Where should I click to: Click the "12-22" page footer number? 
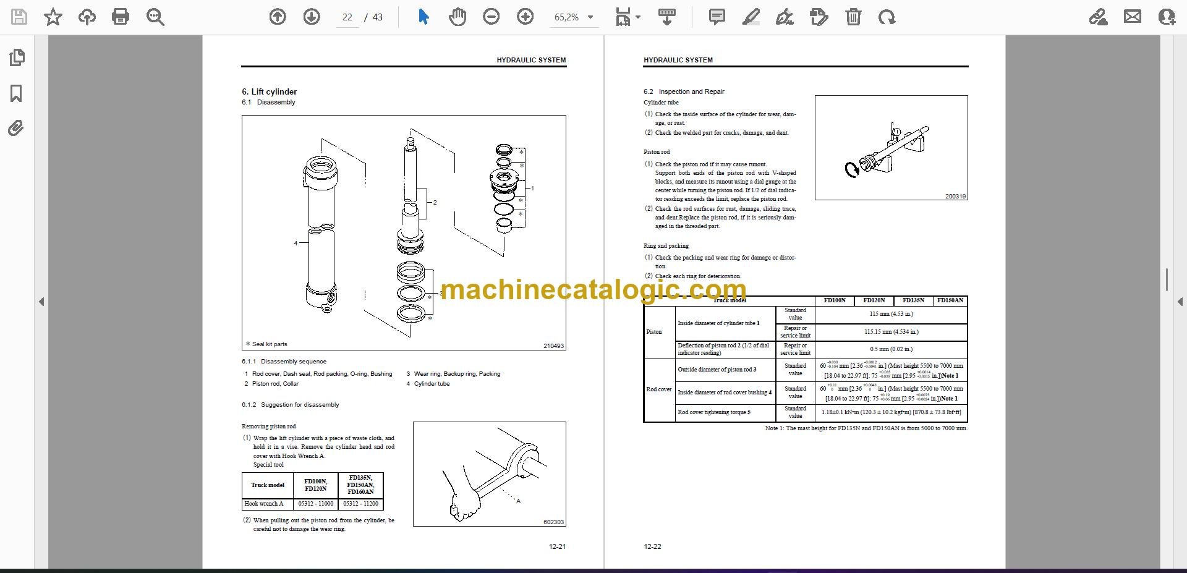click(x=652, y=546)
